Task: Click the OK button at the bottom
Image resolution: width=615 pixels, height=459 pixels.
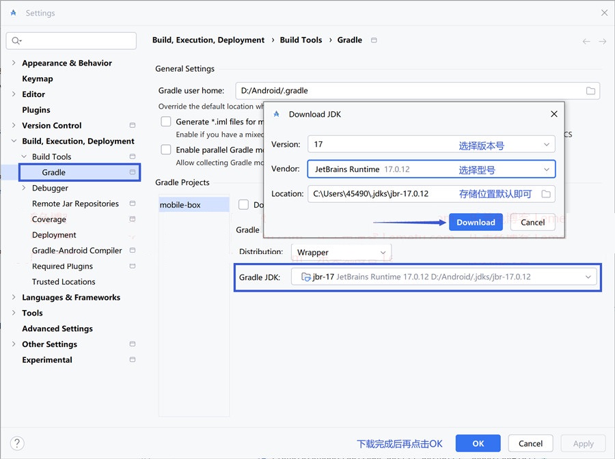Action: (x=478, y=443)
